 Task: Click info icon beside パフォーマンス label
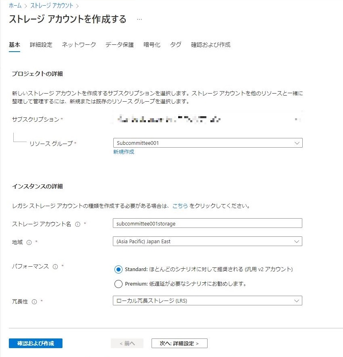(55, 267)
